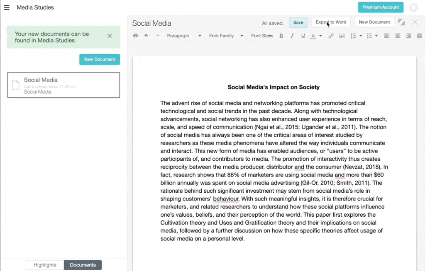The width and height of the screenshot is (425, 271).
Task: Click the Export to Word button
Action: pyautogui.click(x=331, y=22)
